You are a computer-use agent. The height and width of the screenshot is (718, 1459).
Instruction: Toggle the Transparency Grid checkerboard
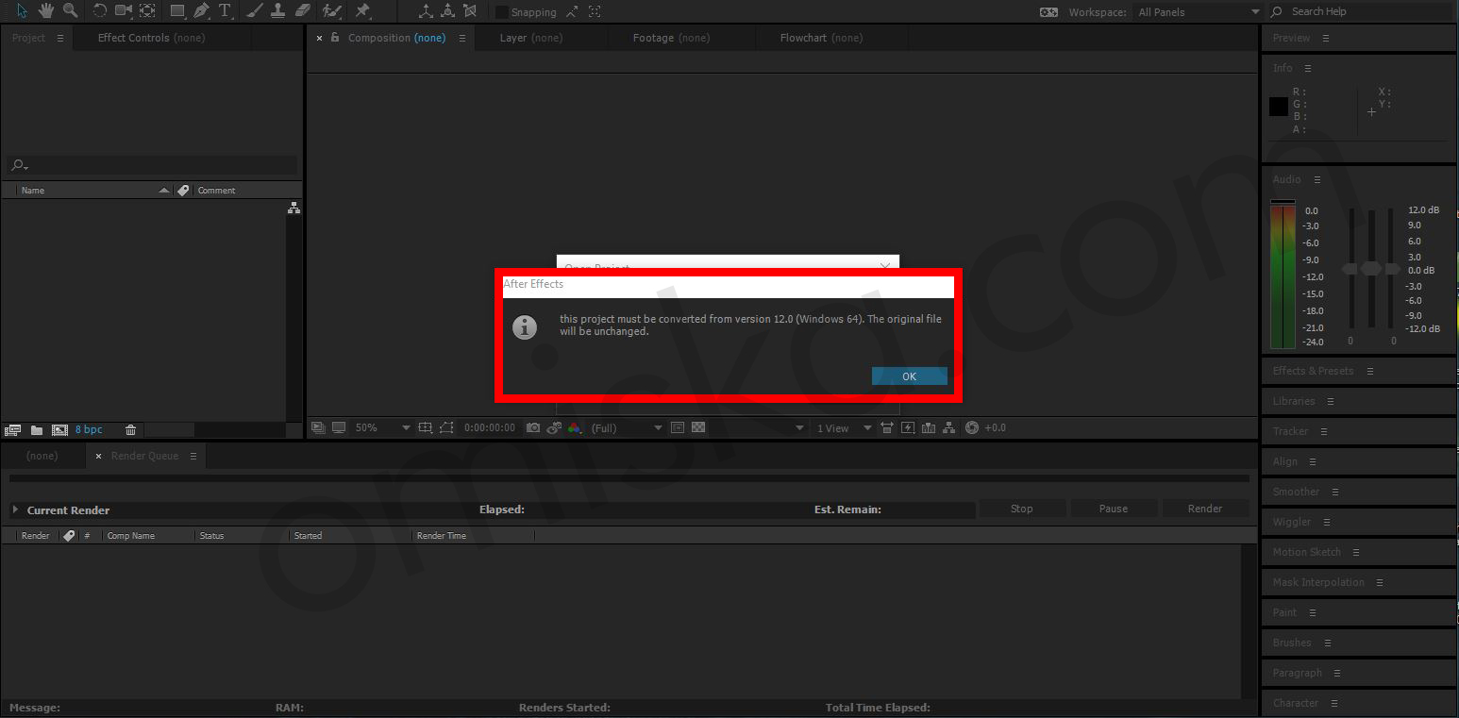(698, 427)
